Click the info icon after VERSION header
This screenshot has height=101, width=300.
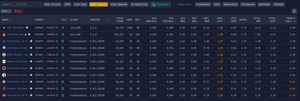tap(108, 20)
